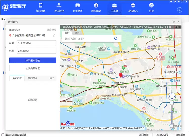Close the 虚拟定位 dialog
The height and width of the screenshot is (137, 189).
tap(178, 22)
